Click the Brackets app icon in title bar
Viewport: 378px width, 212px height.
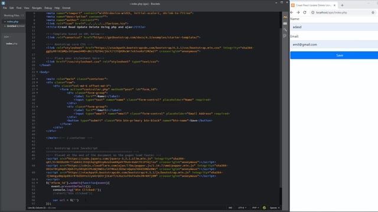click(x=3, y=3)
